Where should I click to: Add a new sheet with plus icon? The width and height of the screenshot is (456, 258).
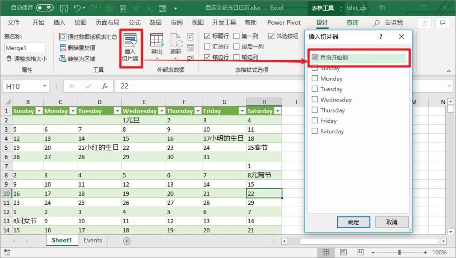tap(127, 241)
